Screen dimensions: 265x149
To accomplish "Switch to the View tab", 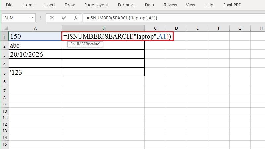I will click(x=190, y=5).
